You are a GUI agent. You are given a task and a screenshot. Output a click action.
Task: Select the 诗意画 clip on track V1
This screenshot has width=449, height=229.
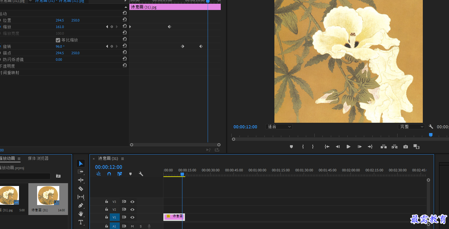(174, 217)
